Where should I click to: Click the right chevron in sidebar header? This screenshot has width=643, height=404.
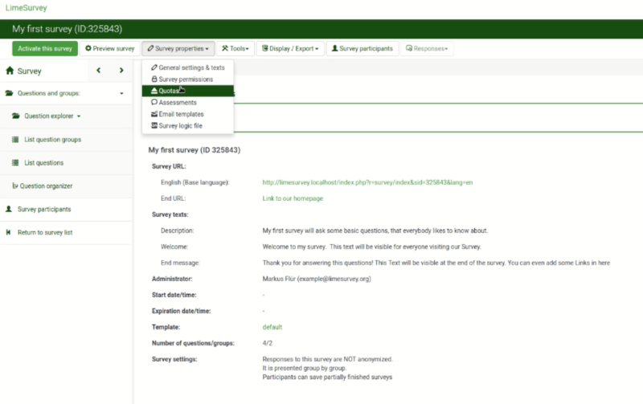[121, 71]
